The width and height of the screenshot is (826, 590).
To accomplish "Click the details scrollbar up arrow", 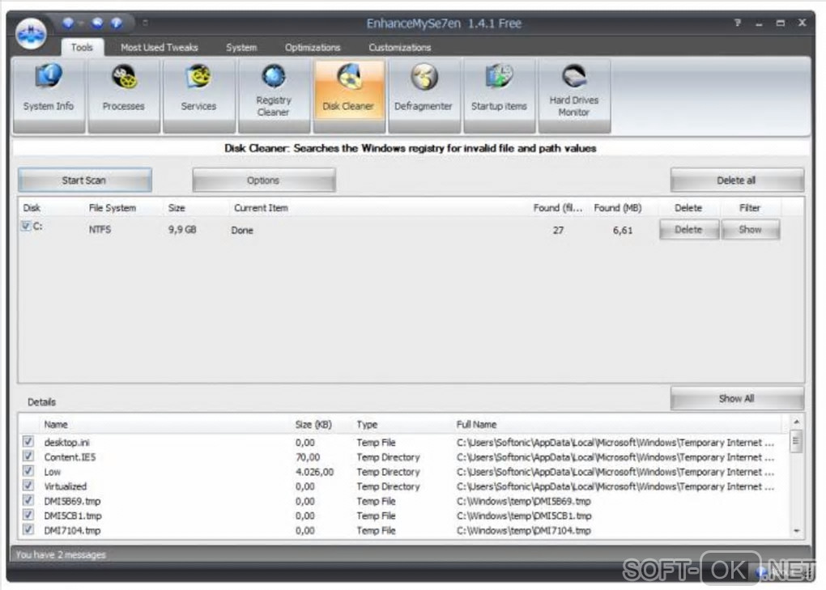I will click(x=796, y=422).
